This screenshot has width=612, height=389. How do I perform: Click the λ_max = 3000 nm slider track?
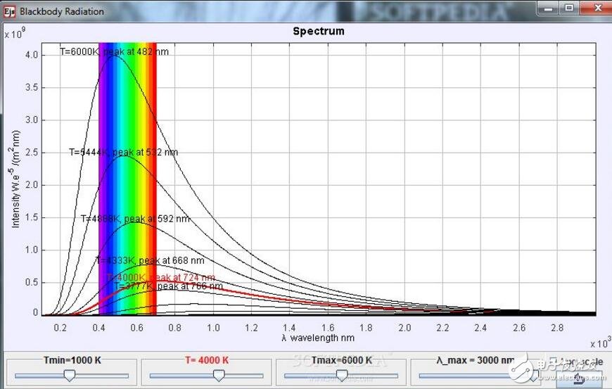(464, 376)
